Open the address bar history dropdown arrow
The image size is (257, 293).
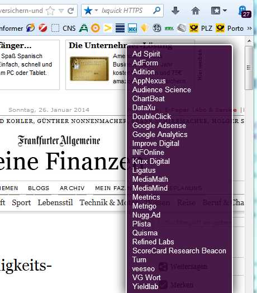(x=61, y=11)
